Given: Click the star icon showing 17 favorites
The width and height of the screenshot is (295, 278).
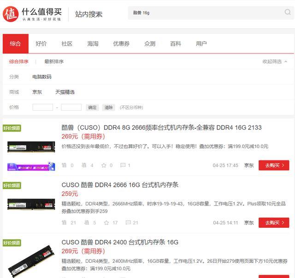Looking at the screenshot, I should pos(106,223).
